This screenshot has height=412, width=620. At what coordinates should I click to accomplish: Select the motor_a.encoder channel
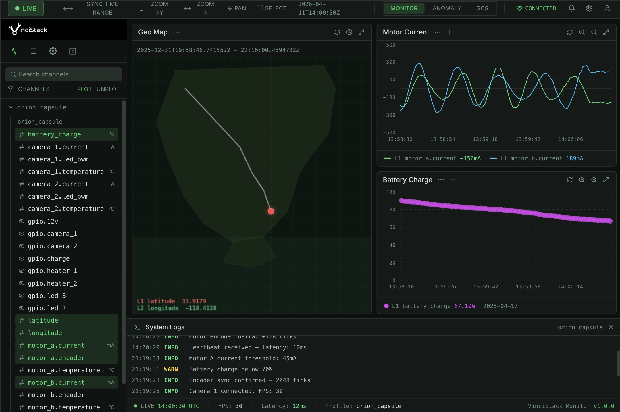(x=67, y=358)
